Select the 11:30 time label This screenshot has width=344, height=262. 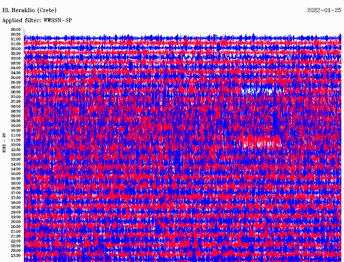(16, 140)
